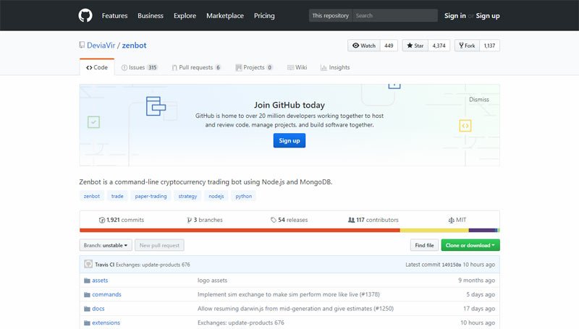This screenshot has height=329, width=579.
Task: Open the zenbot repository name link
Action: pos(134,46)
